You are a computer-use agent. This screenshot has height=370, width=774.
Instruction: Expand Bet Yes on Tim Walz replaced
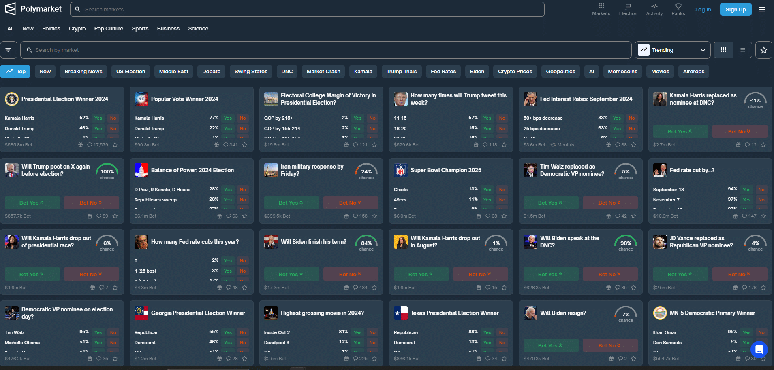[551, 203]
